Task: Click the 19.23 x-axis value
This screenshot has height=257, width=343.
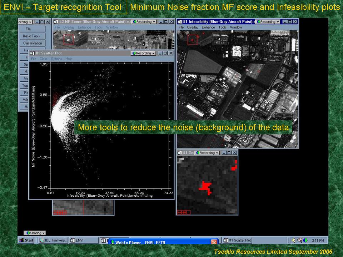Action: [x=80, y=193]
